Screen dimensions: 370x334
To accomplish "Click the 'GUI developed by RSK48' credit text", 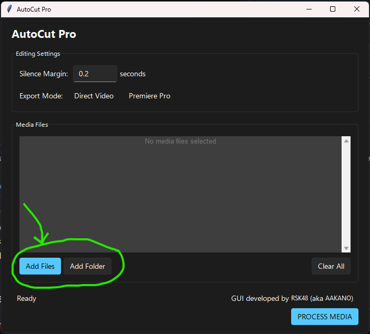I will point(292,298).
